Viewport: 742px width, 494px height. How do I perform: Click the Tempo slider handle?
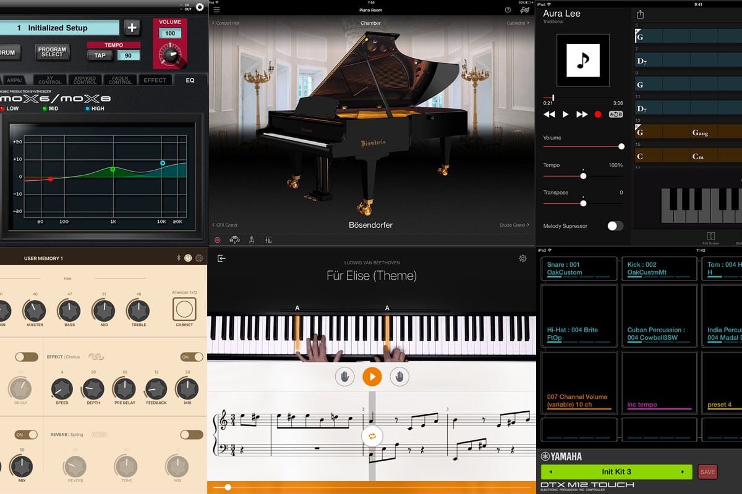click(583, 176)
